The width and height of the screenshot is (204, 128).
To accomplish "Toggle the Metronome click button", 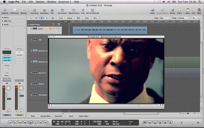I will (x=170, y=123).
